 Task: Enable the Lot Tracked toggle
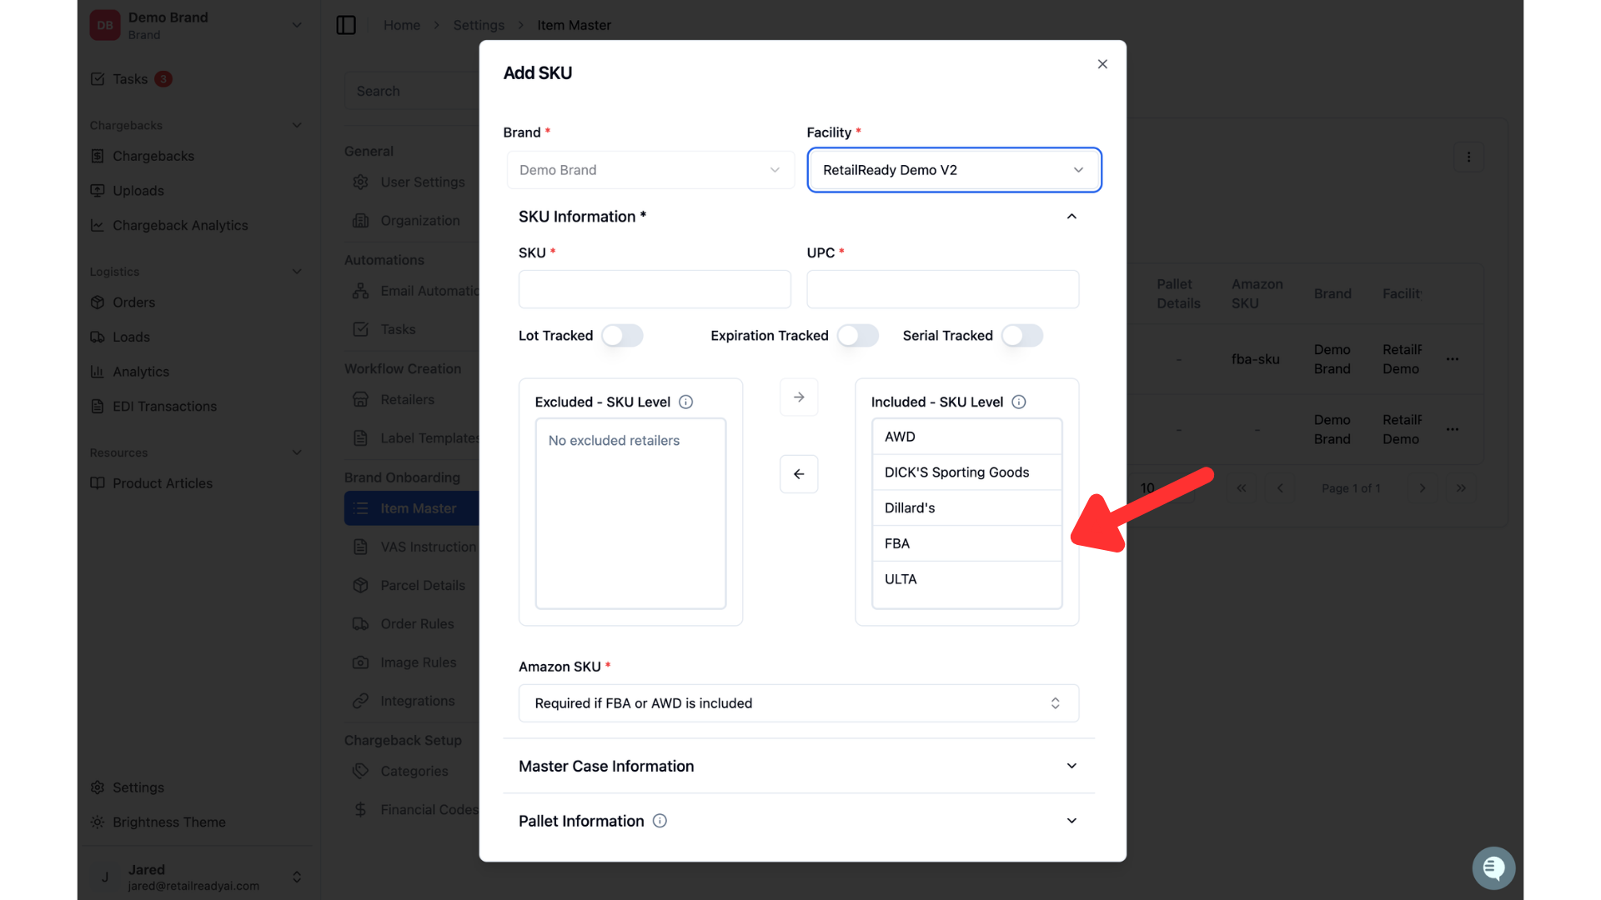(622, 336)
